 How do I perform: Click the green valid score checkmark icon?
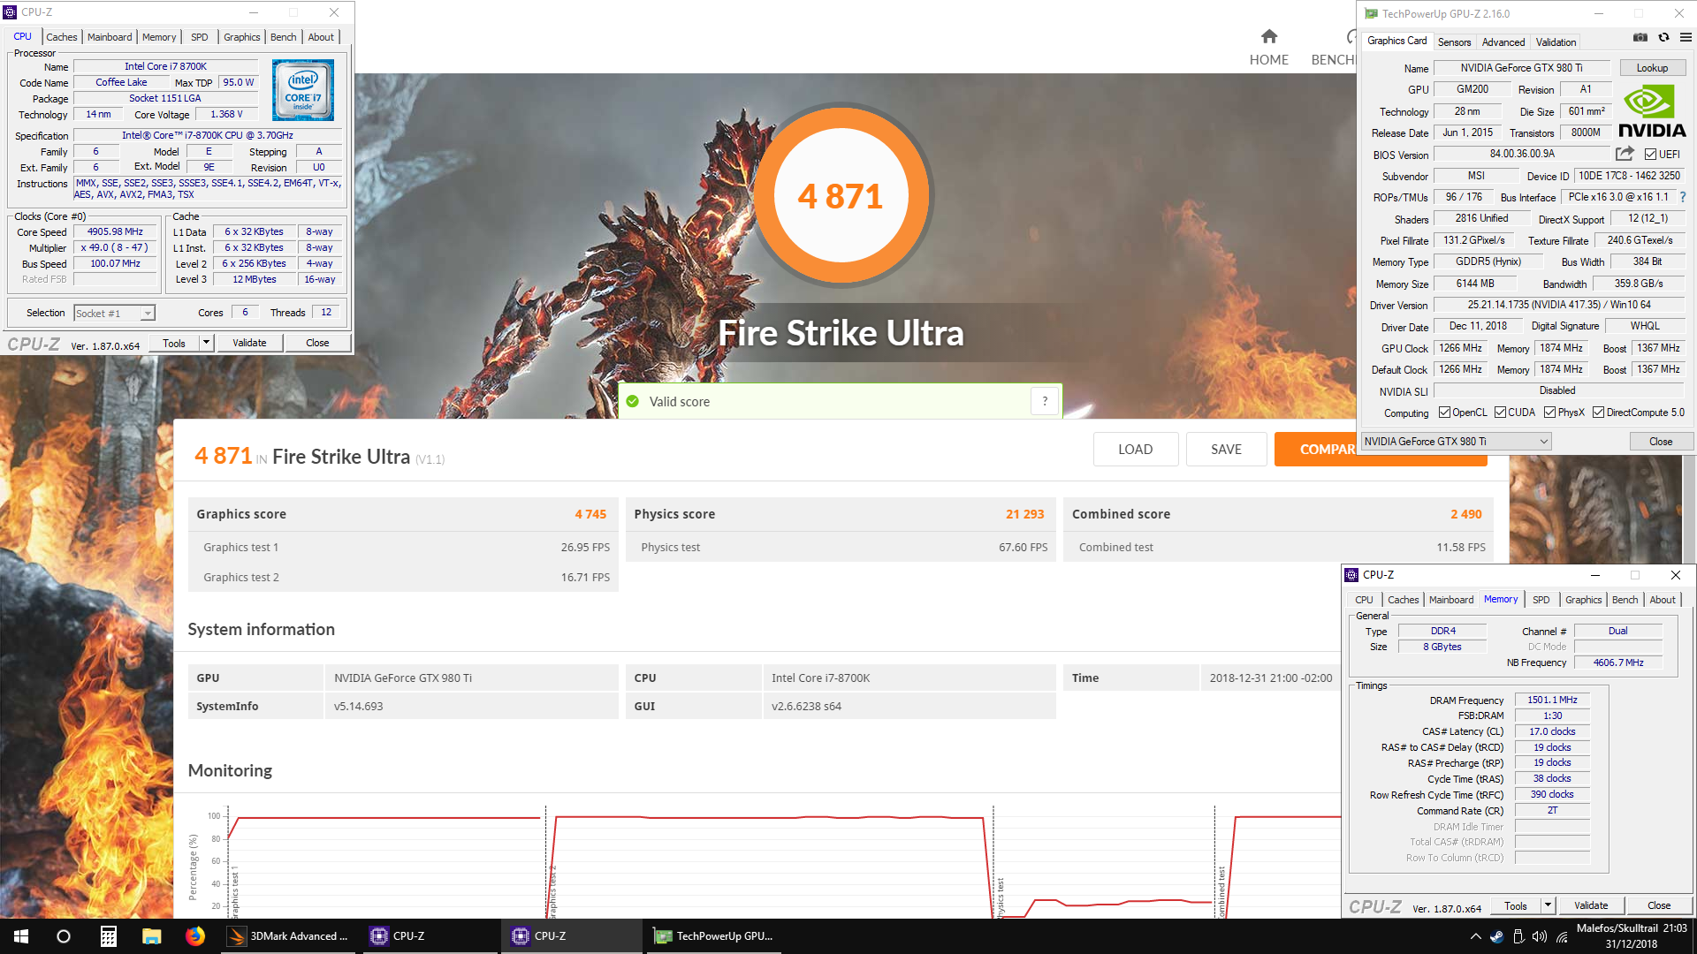coord(633,401)
